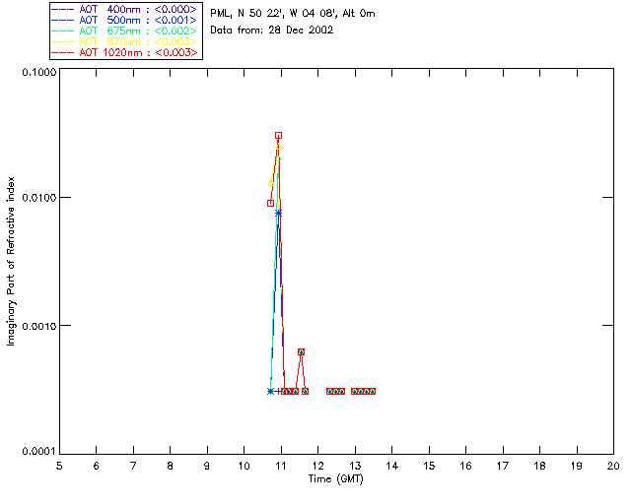Viewport: 631px width, 504px height.
Task: Click the 'Time (GMT)' axis title
Action: click(x=336, y=479)
